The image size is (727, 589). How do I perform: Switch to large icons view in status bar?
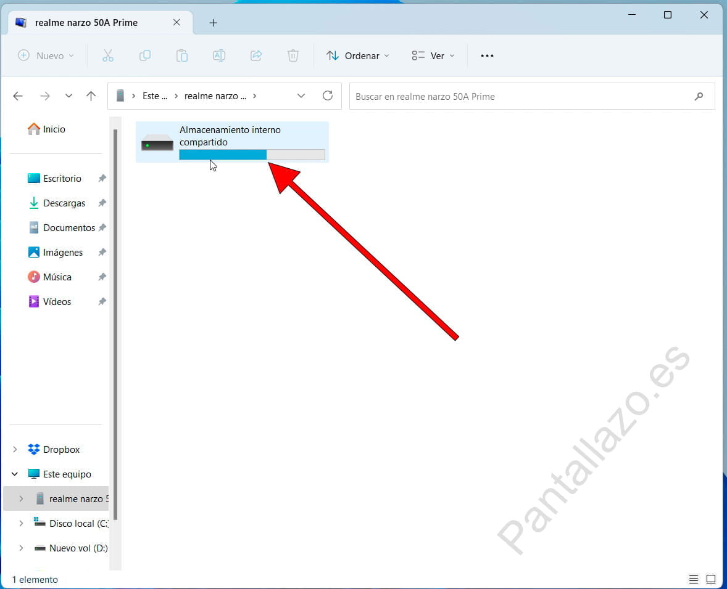point(711,579)
